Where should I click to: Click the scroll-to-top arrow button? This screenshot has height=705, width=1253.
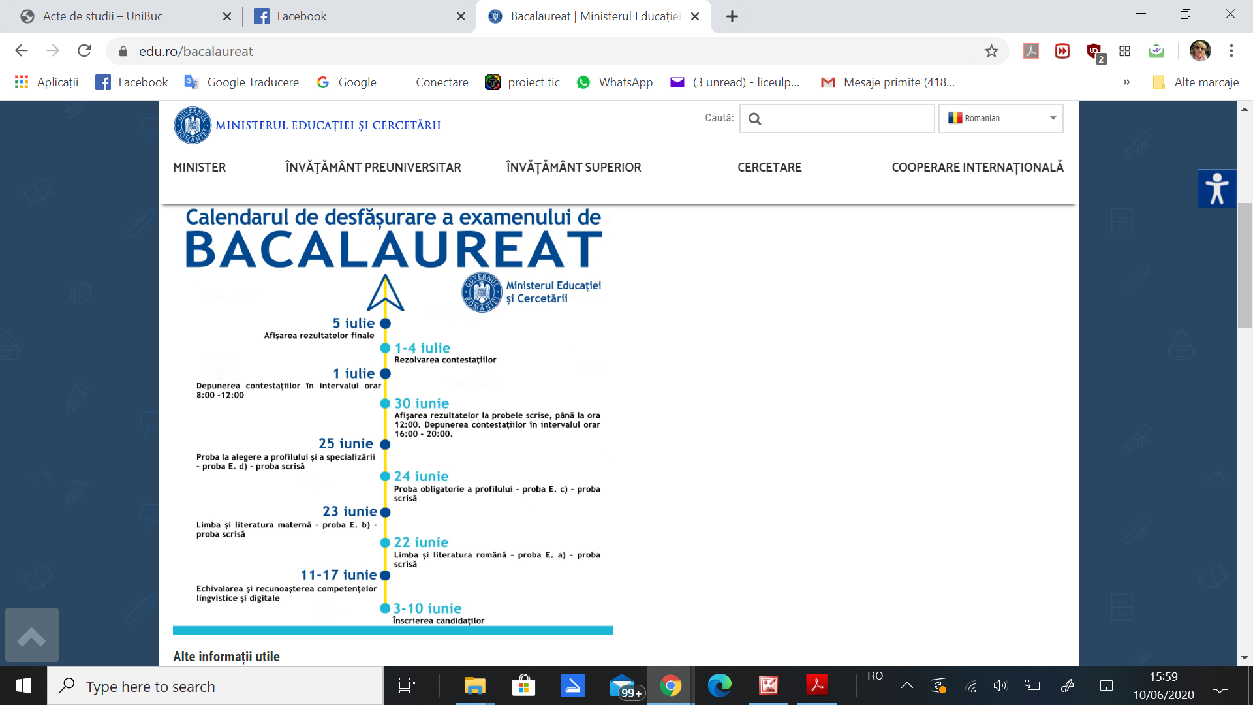click(32, 635)
